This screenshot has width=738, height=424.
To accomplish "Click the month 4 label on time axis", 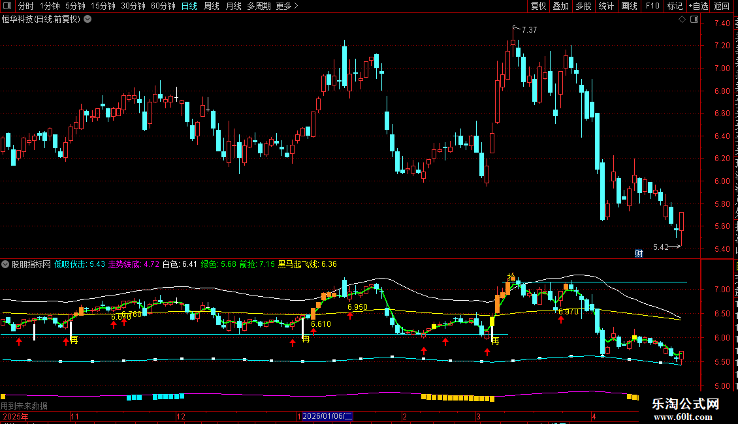I will (594, 416).
